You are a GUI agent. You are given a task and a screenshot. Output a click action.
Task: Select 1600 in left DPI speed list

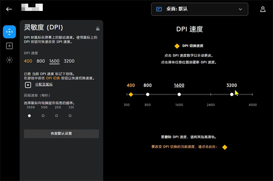(54, 61)
